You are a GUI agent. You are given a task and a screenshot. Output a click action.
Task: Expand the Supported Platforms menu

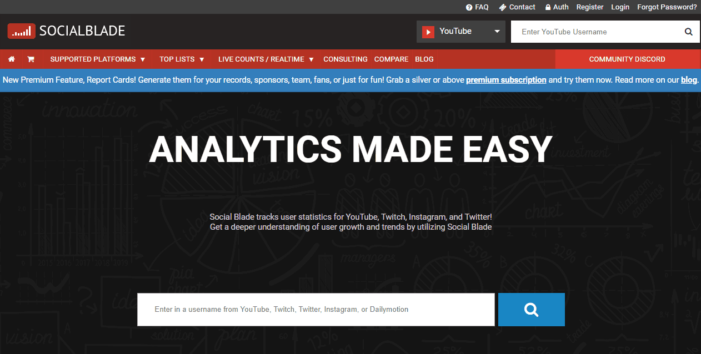coord(98,59)
